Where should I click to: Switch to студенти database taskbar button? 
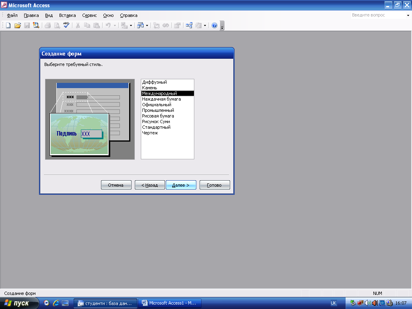[105, 303]
